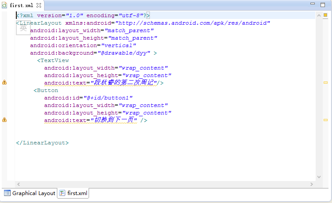Click closing LinearLayout tag
The width and height of the screenshot is (332, 203).
pos(42,143)
